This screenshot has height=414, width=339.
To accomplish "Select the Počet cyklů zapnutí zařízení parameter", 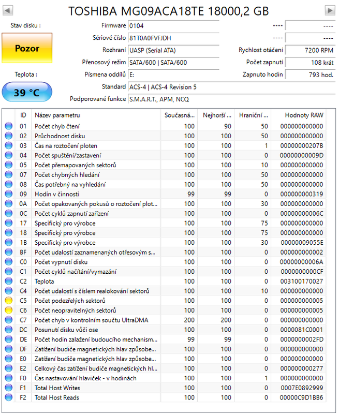I will pos(71,214).
